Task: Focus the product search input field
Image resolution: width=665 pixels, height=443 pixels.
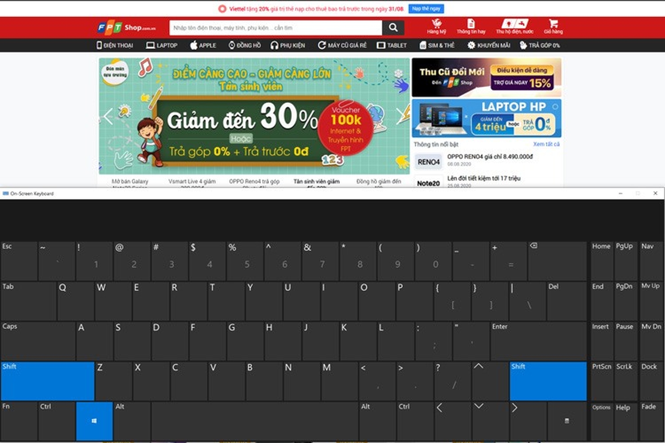Action: point(276,27)
